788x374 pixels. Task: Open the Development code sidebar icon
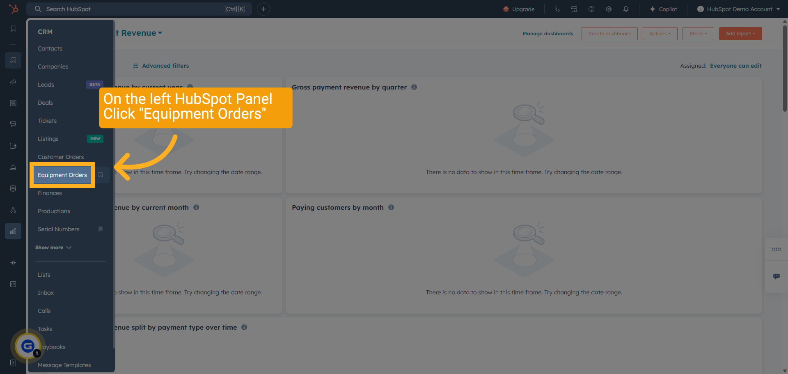point(13,284)
